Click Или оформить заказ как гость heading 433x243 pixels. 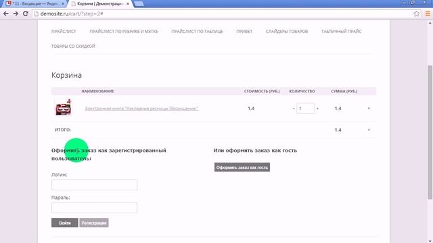click(255, 151)
